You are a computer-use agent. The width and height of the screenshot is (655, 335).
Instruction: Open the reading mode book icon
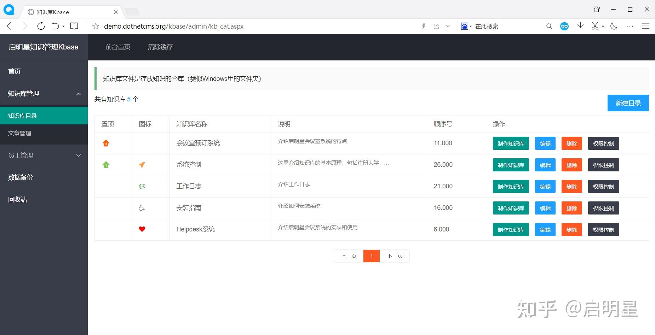74,26
